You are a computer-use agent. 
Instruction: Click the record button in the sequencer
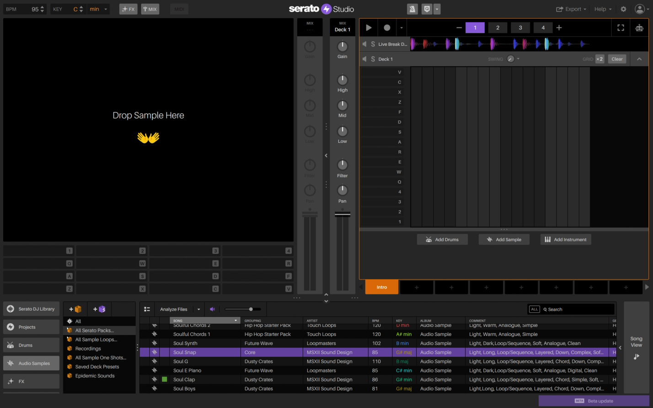(x=387, y=27)
